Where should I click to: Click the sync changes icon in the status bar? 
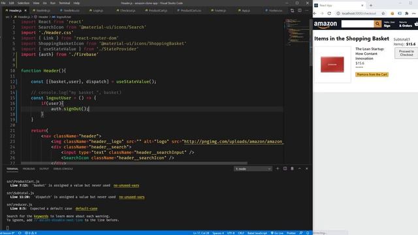click(20, 233)
